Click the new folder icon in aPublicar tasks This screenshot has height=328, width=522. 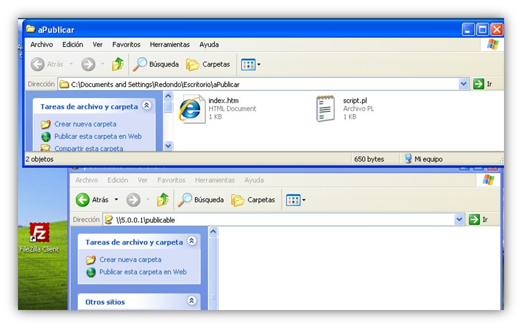pos(45,124)
